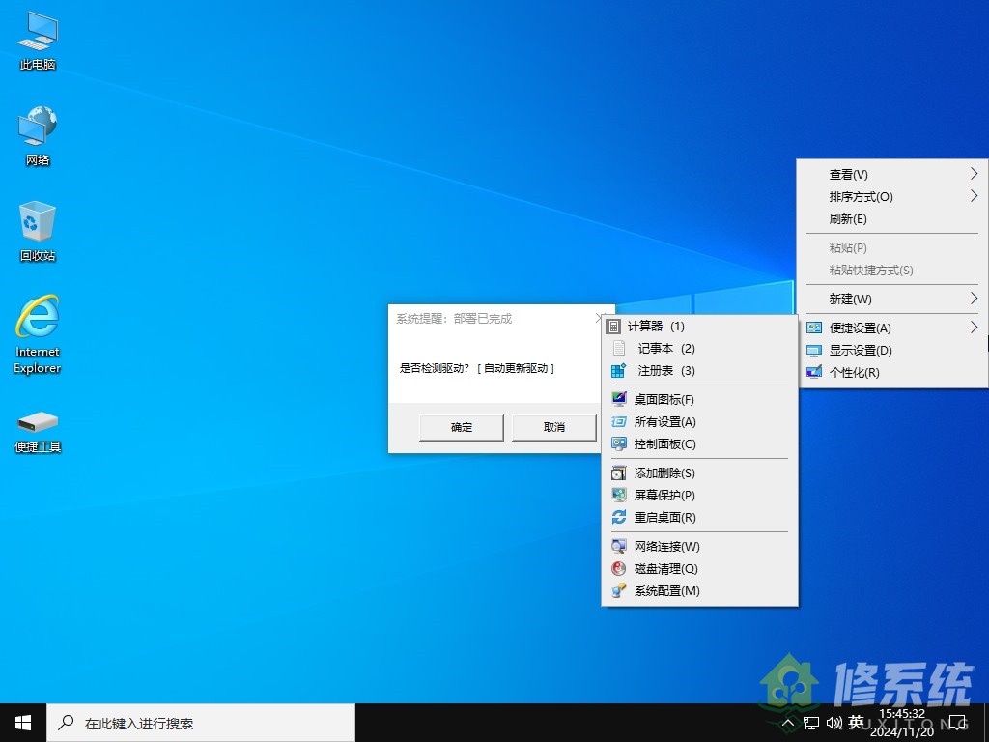Click the monitor icon beside 桌面图标(F)
This screenshot has width=989, height=742.
tap(619, 399)
